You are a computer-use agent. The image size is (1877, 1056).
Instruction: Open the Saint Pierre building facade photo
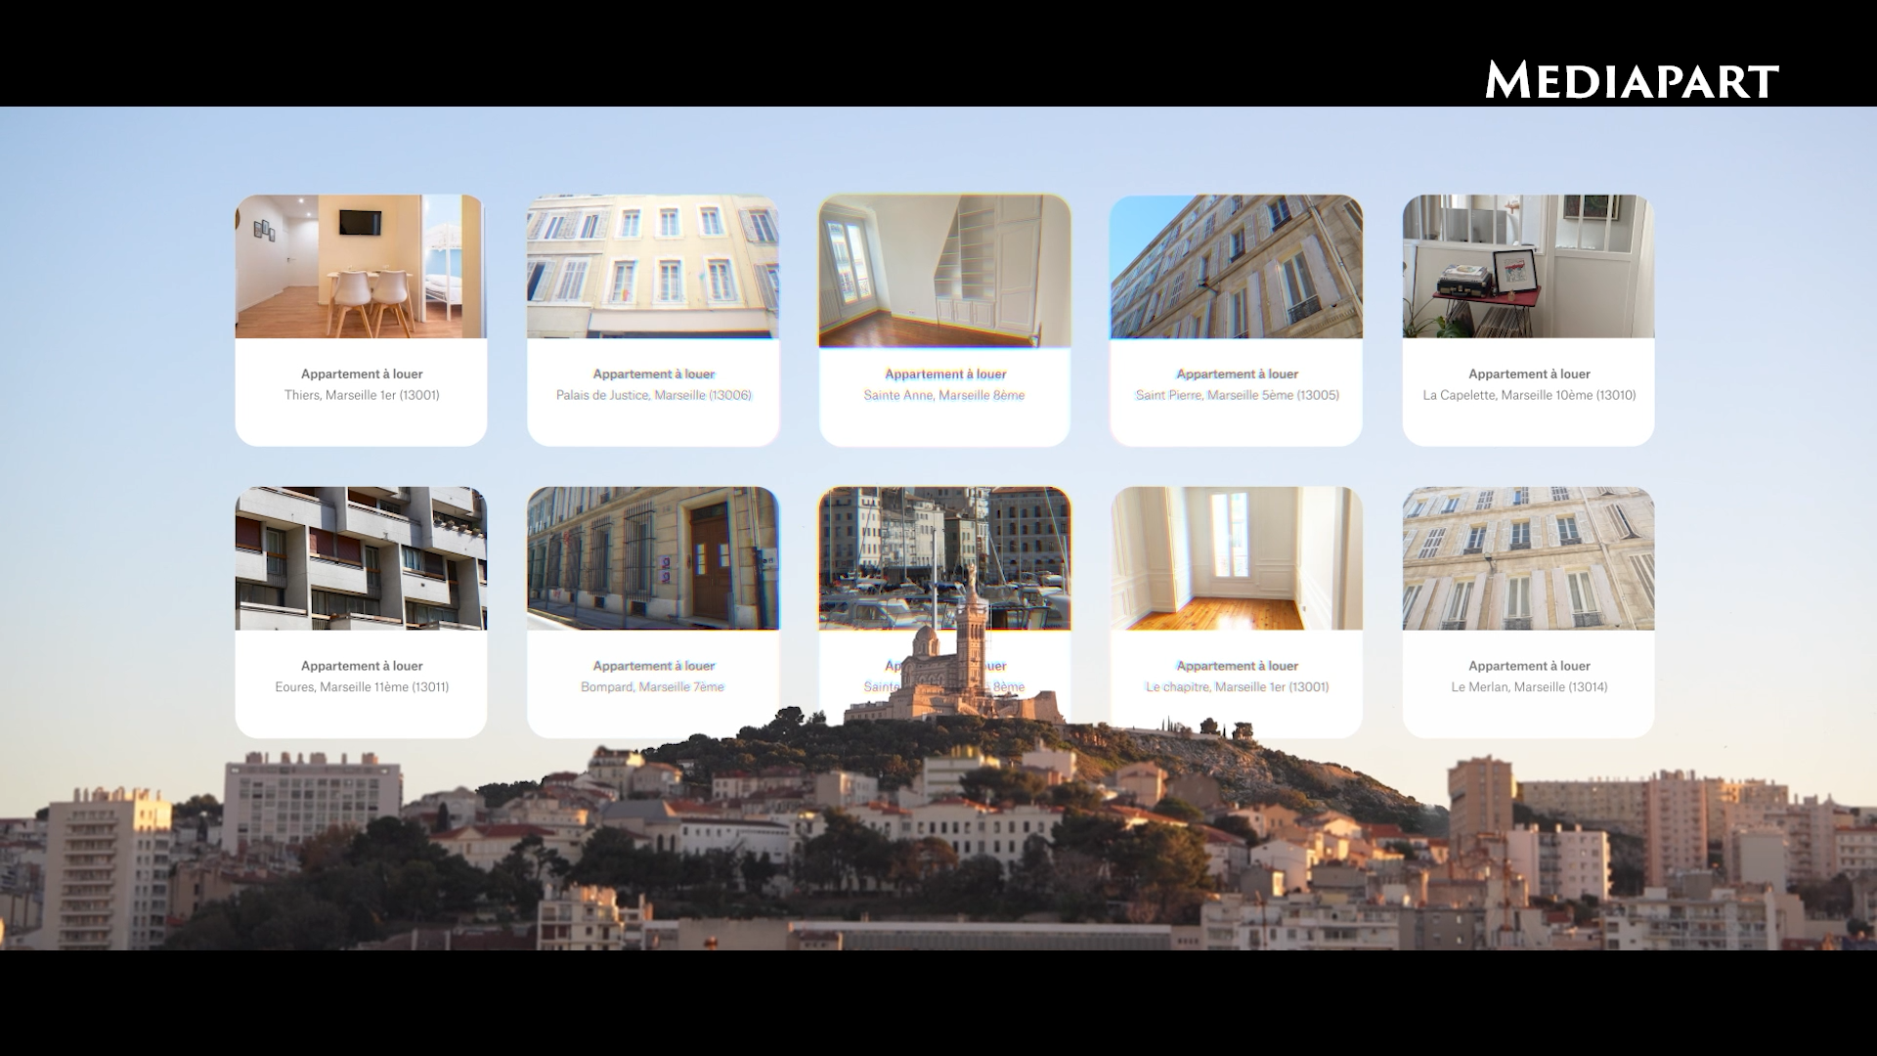coord(1236,266)
